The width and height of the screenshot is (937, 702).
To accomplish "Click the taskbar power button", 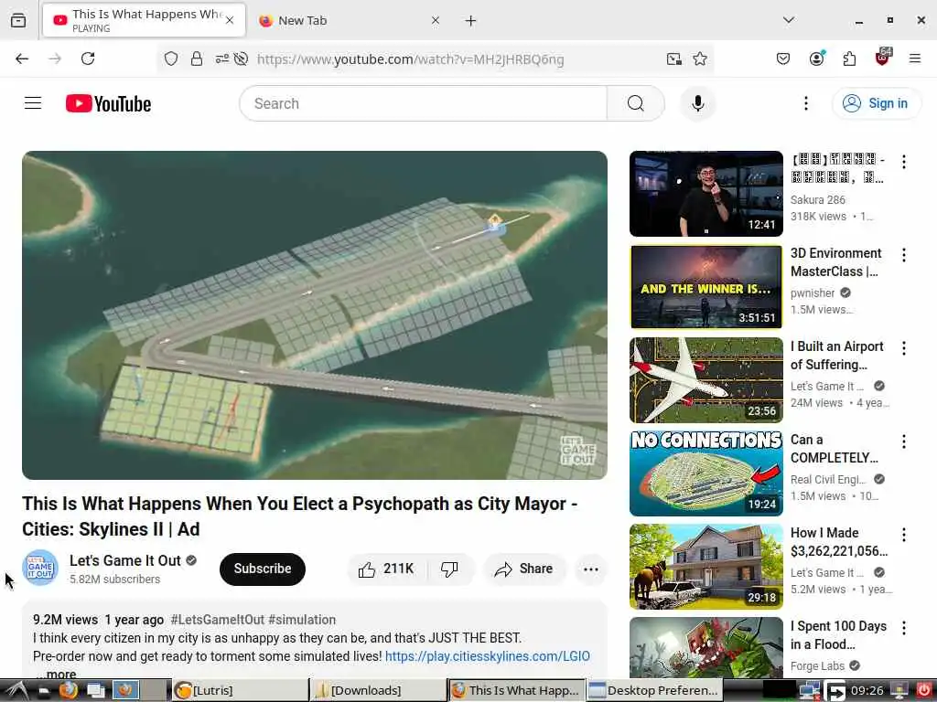I will pos(923,690).
